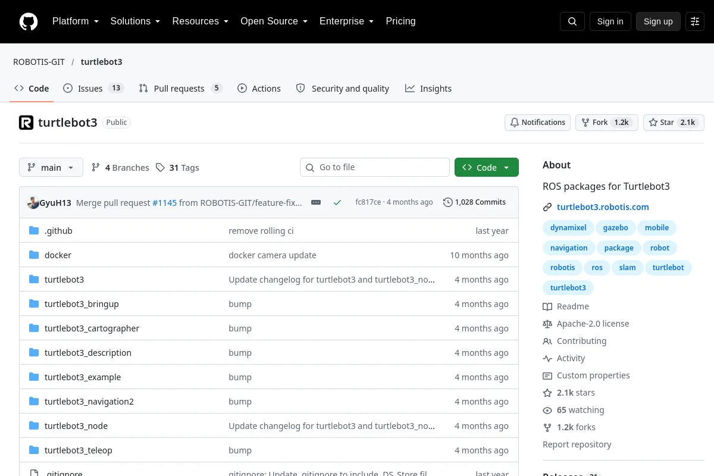
Task: Fork the turtlebot3 repository
Action: pos(607,123)
